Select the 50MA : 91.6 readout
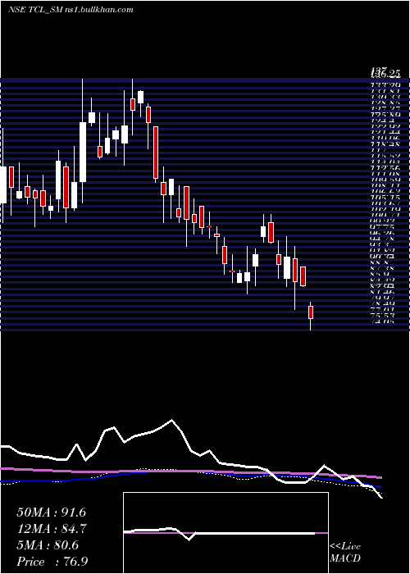This screenshot has width=410, height=574. [51, 512]
